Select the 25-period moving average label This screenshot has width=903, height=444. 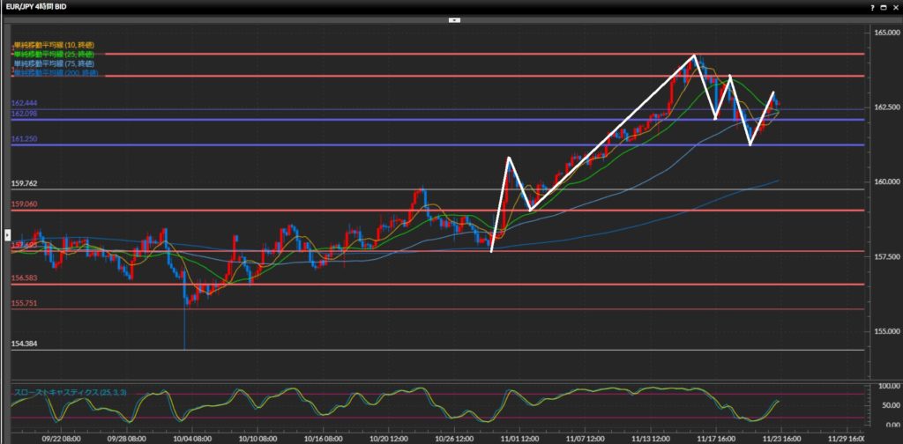pos(55,54)
